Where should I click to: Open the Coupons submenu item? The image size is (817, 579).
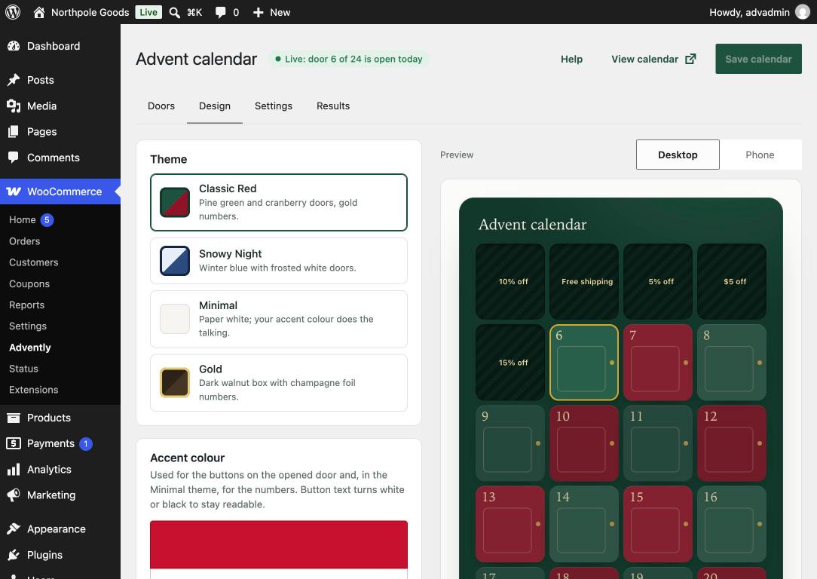tap(29, 283)
